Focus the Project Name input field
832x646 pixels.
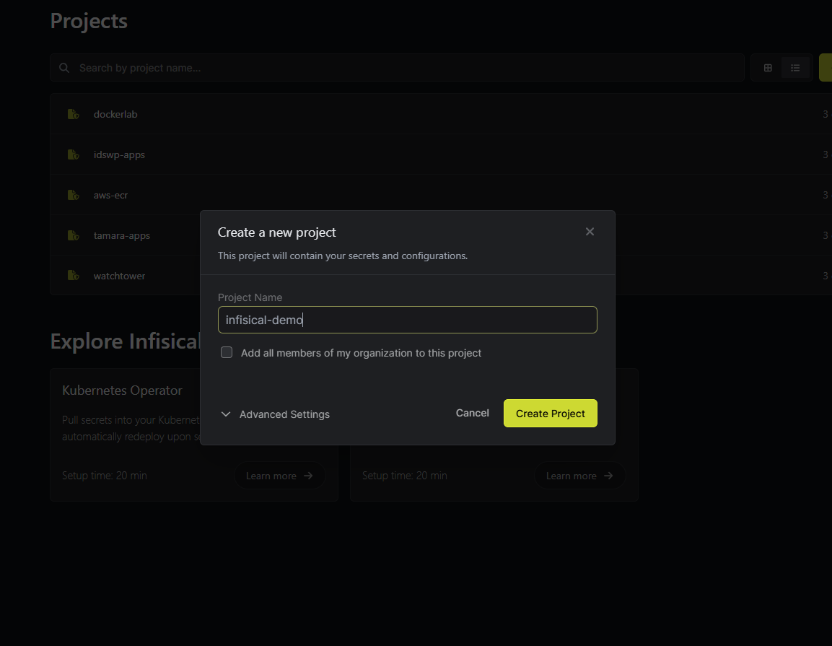point(407,320)
